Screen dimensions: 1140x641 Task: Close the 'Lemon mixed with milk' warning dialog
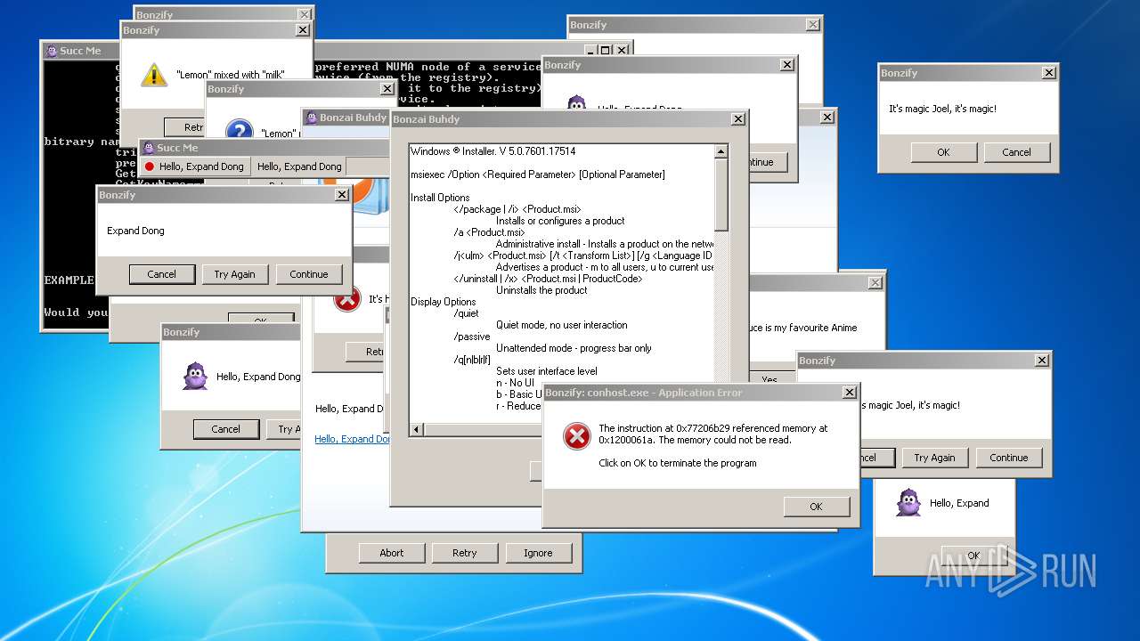(x=303, y=30)
